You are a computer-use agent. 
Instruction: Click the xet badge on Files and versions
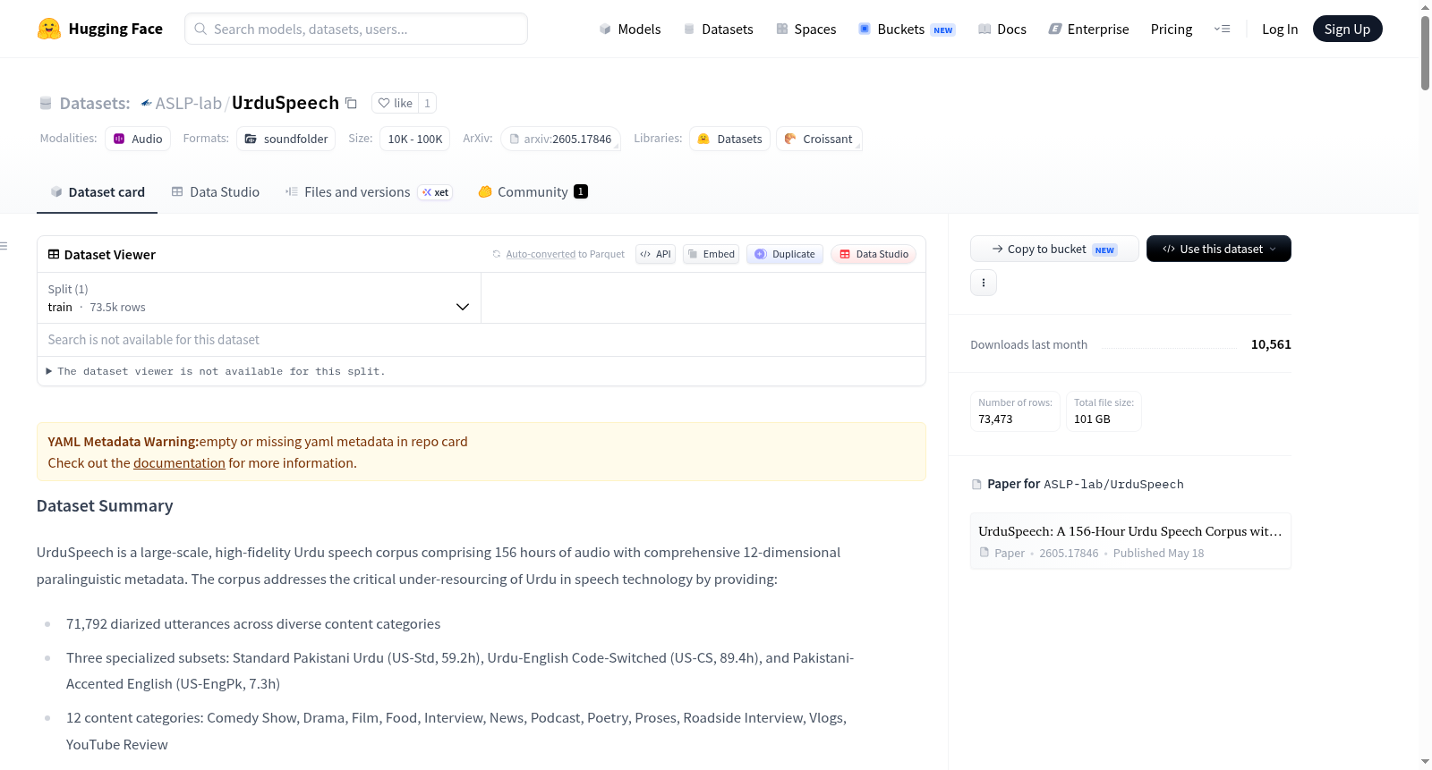pyautogui.click(x=436, y=192)
